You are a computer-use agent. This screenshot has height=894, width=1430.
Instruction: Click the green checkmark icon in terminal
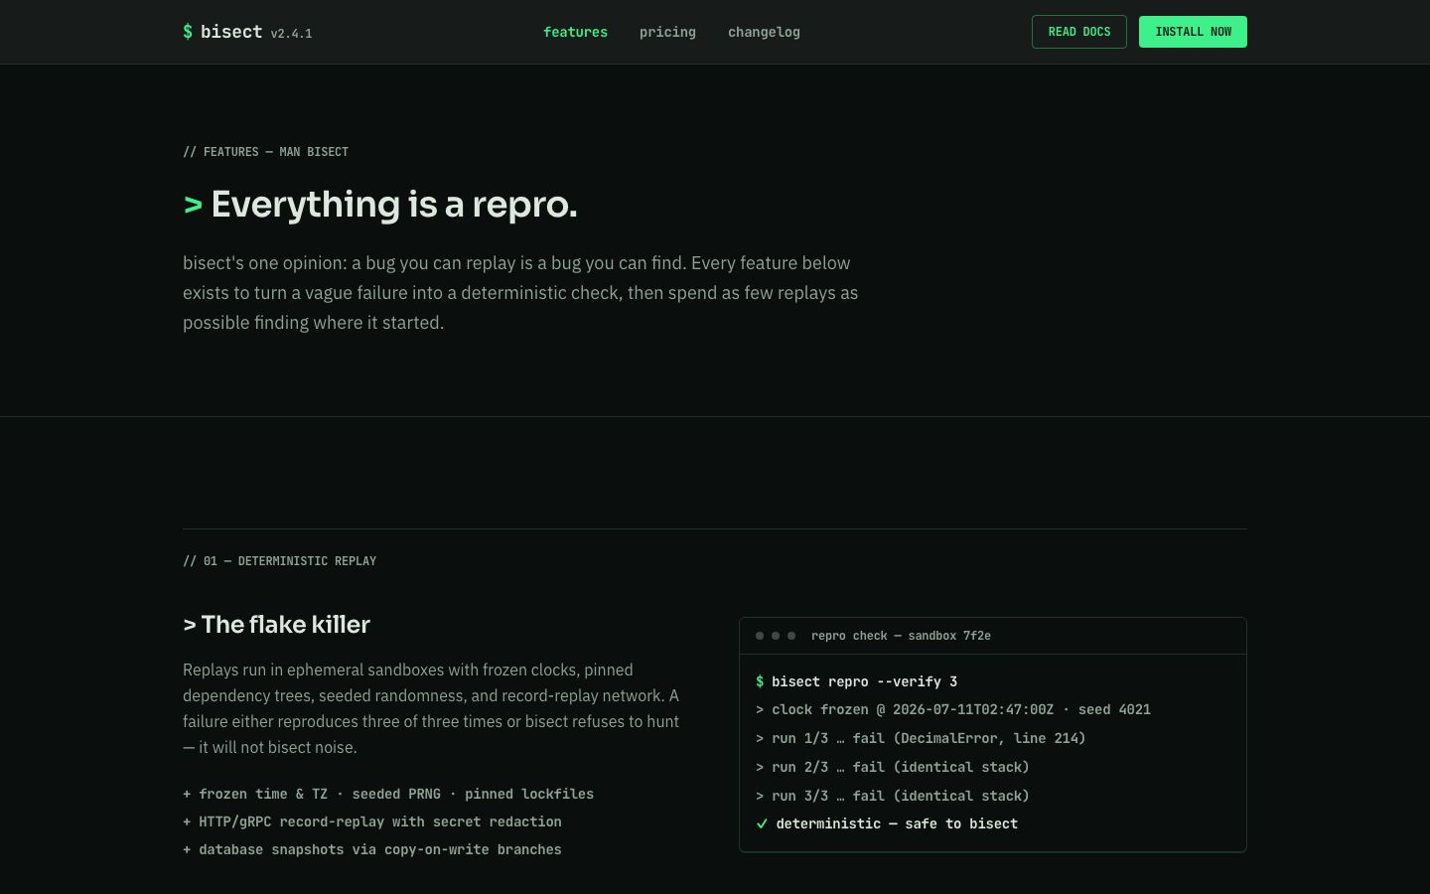tap(762, 823)
